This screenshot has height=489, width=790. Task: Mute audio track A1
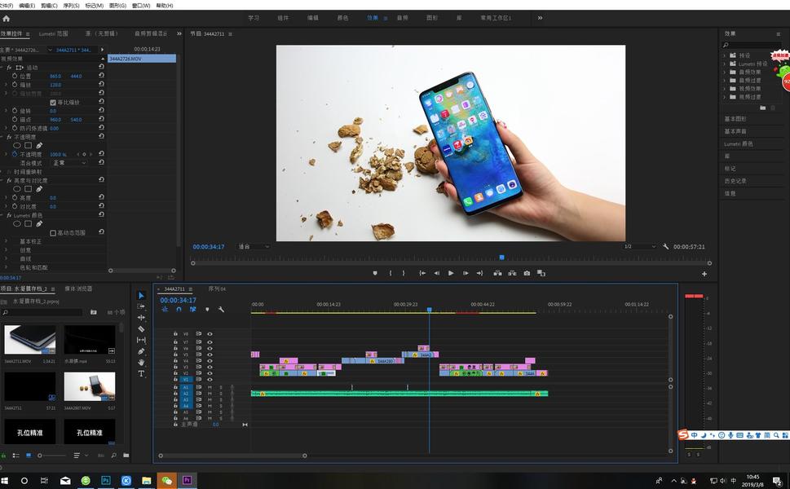210,387
